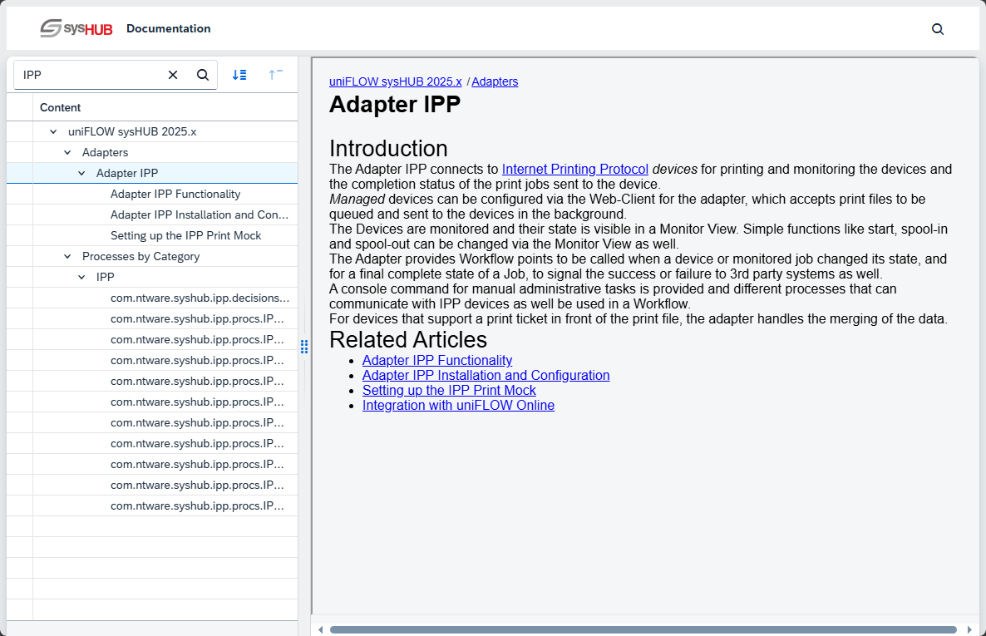Click the collapse all tree nodes icon
The height and width of the screenshot is (636, 986).
275,75
